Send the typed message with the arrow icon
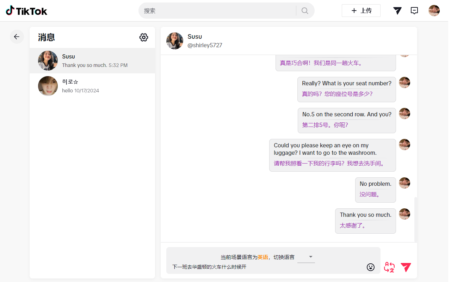This screenshot has width=451, height=282. coord(406,267)
